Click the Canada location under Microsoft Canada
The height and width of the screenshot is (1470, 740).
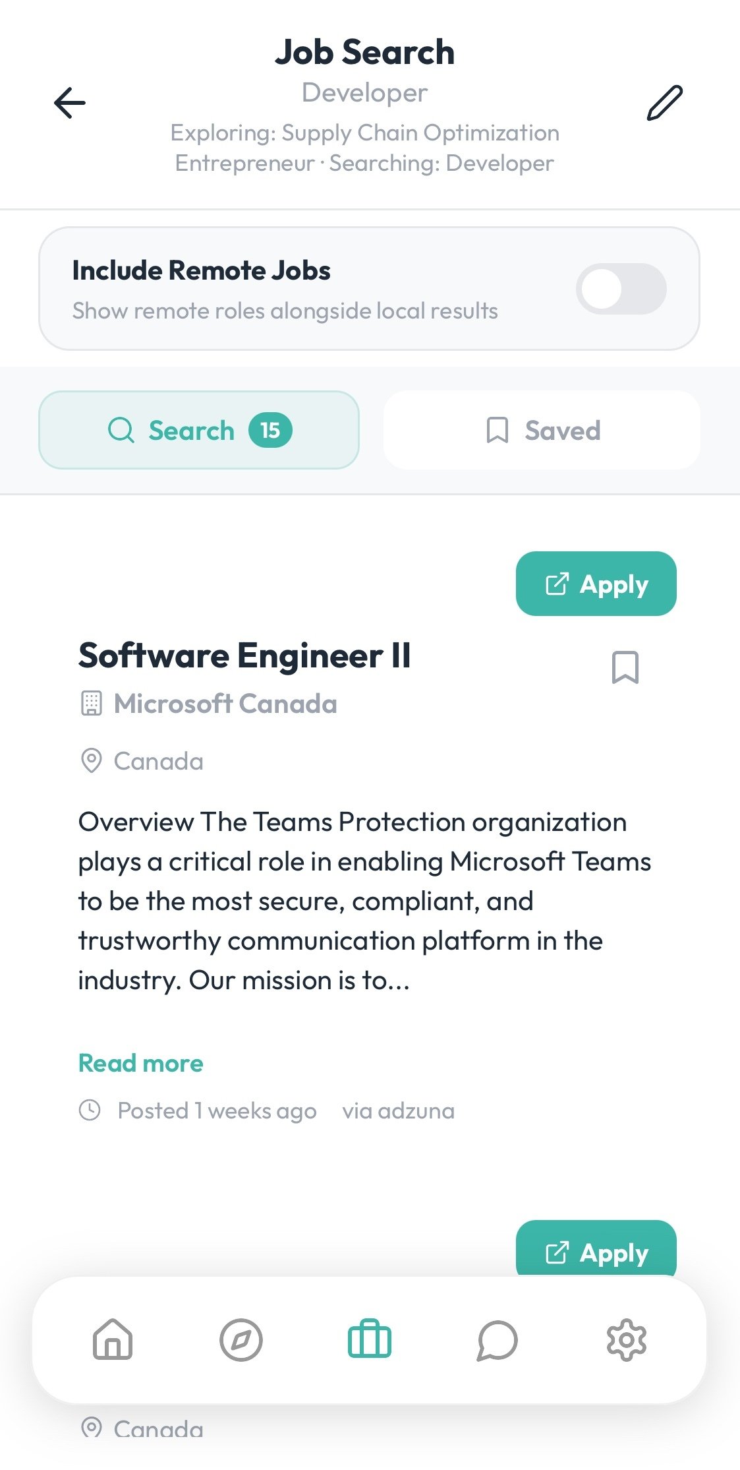(158, 761)
